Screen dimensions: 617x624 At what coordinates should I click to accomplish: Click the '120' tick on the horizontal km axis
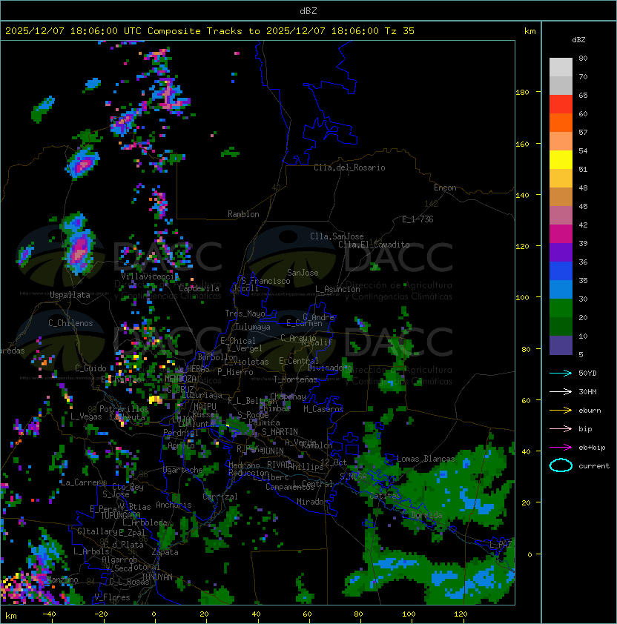click(461, 614)
